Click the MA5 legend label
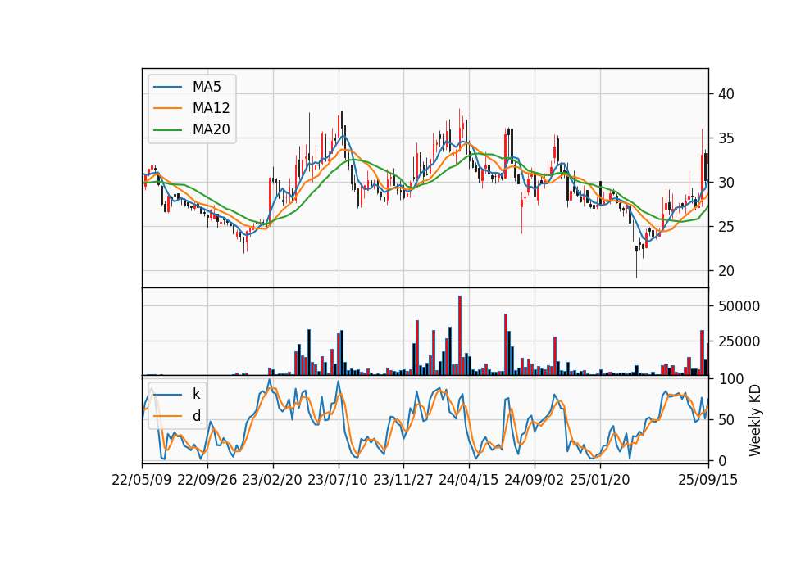This screenshot has height=565, width=787. click(207, 87)
